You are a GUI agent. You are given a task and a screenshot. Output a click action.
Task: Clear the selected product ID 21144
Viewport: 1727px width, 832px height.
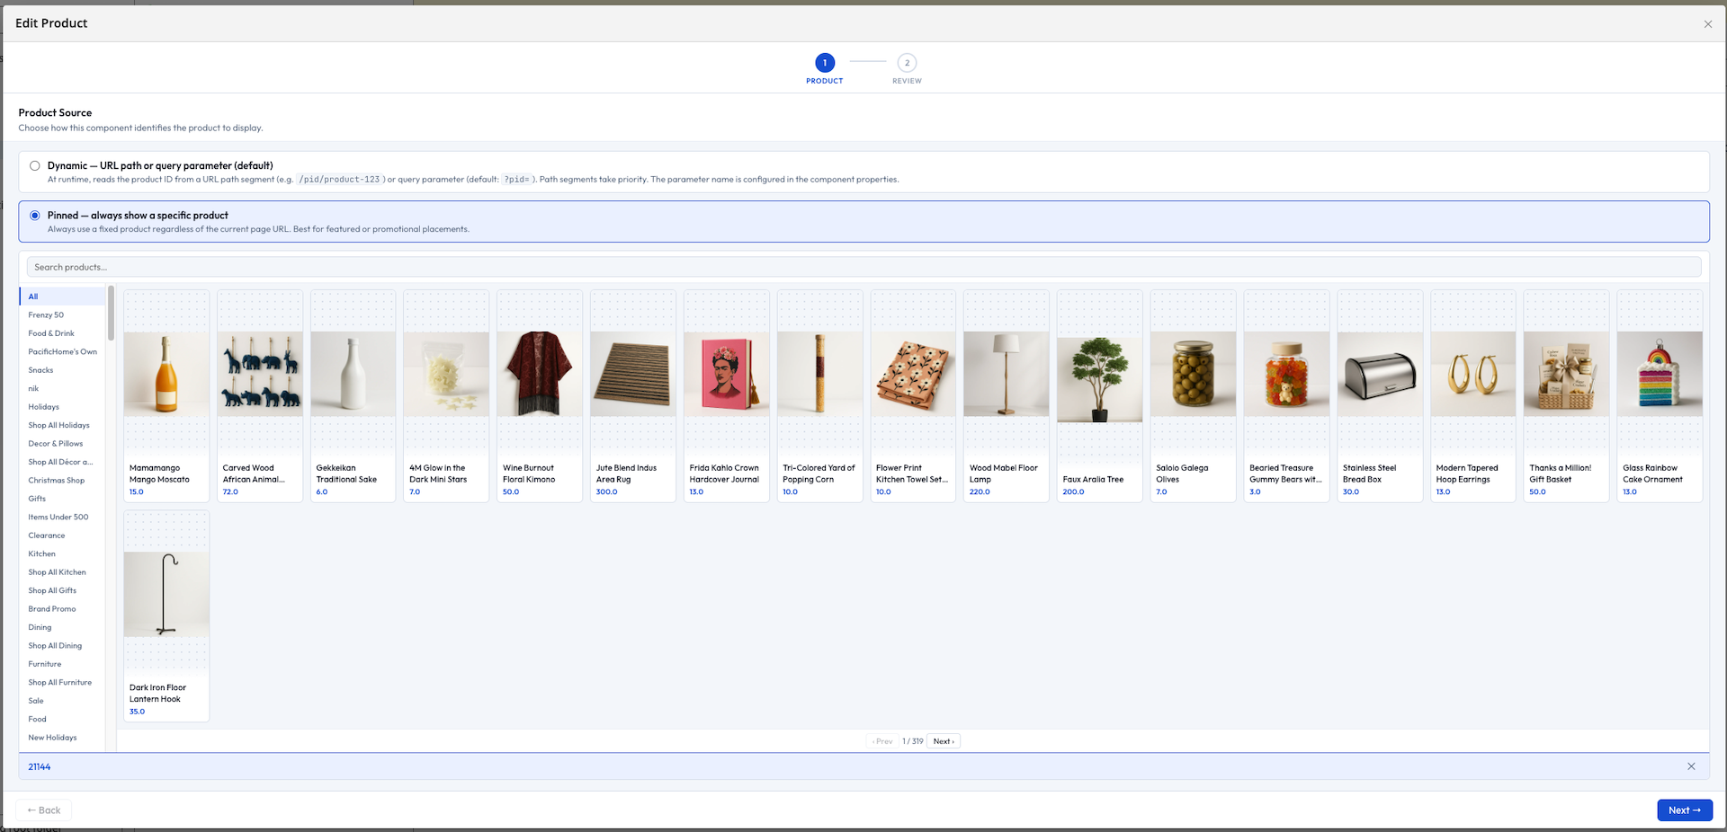click(x=1691, y=766)
